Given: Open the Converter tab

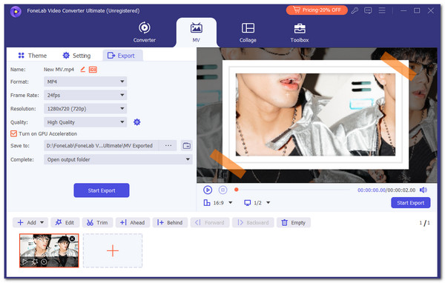Looking at the screenshot, I should [145, 33].
